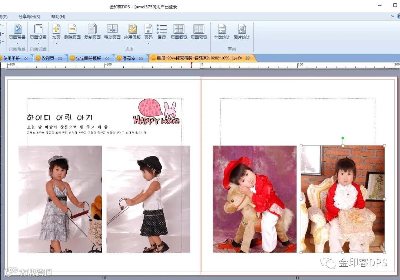Switch to the 使用手册 tab
The image size is (400, 280).
(11, 58)
